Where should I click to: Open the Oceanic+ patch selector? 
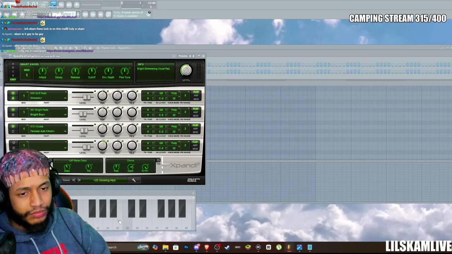pyautogui.click(x=48, y=98)
